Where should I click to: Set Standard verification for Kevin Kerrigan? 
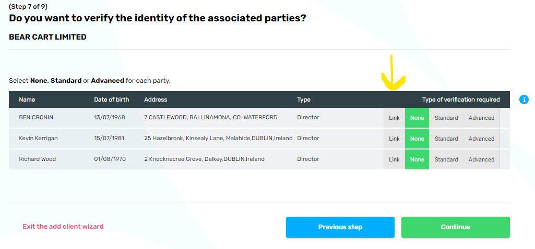tap(446, 139)
